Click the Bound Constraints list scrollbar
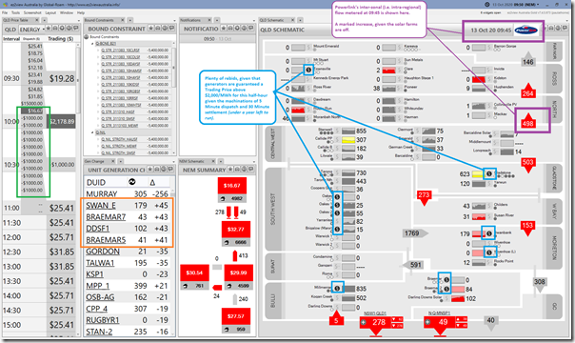This screenshot has width=575, height=343. point(173,93)
